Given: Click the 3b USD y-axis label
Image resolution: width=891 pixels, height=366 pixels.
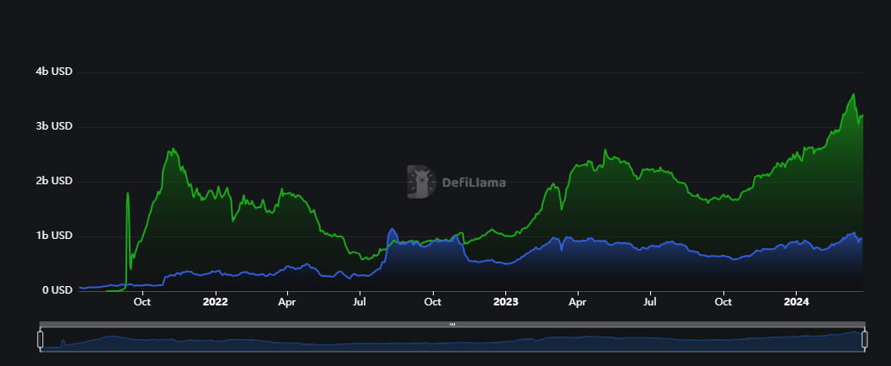Looking at the screenshot, I should (54, 126).
